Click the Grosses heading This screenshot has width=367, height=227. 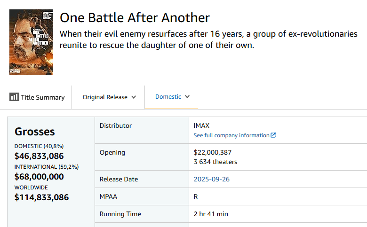[35, 132]
